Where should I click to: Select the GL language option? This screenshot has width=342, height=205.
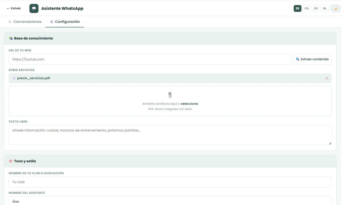(x=325, y=8)
